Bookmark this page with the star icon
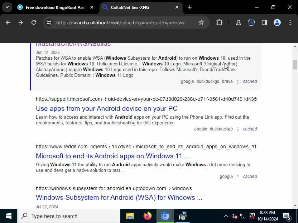The height and width of the screenshot is (223, 298). pyautogui.click(x=201, y=23)
